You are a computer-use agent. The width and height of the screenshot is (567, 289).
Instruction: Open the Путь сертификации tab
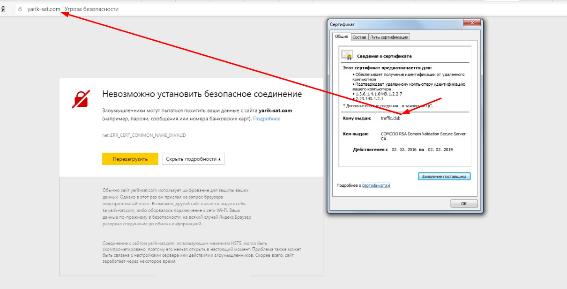click(389, 37)
